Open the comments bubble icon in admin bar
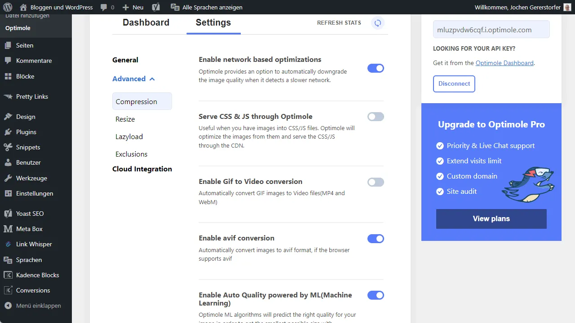 104,8
